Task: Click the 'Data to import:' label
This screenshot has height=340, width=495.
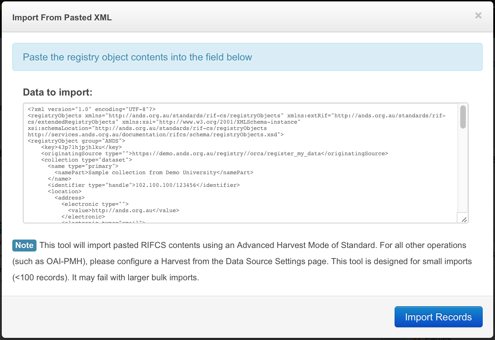Action: click(58, 92)
